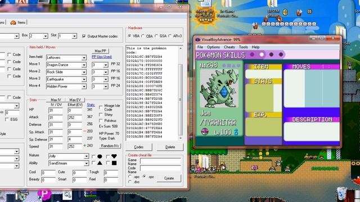Open File menu in VisualBoyAdvance

pos(200,47)
